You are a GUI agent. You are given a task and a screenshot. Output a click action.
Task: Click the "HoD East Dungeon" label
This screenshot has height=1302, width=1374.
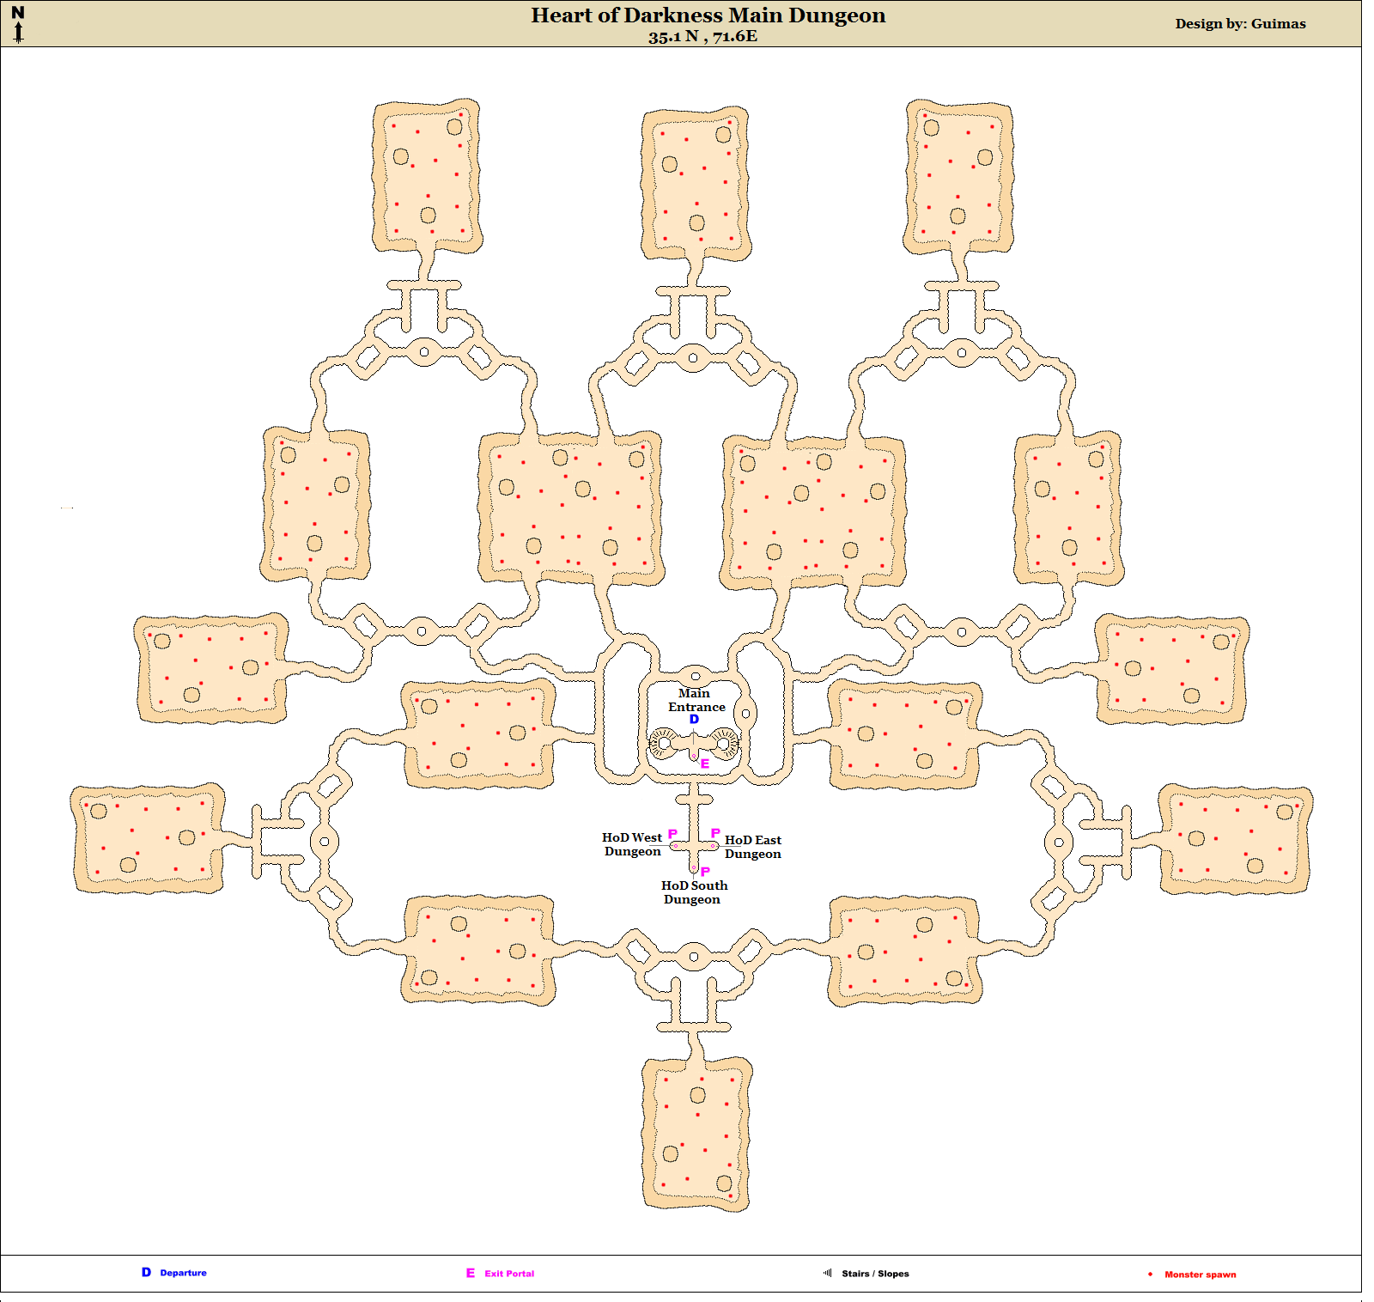(753, 847)
